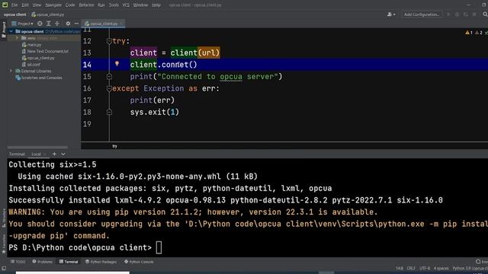
Task: Click the Stop icon in toolbar
Action: (x=474, y=14)
